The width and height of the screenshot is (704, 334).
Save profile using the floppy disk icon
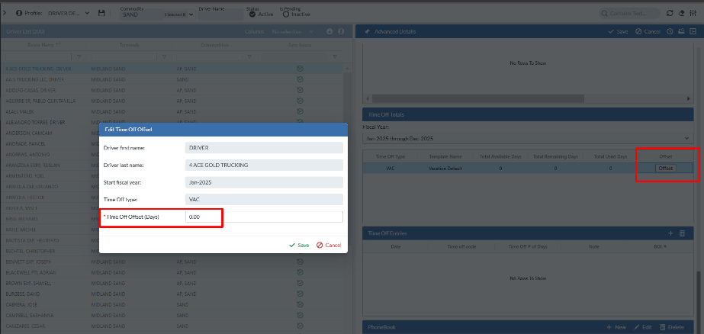(102, 14)
